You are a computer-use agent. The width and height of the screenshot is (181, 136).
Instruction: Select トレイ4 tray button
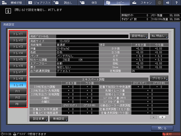tap(18, 53)
